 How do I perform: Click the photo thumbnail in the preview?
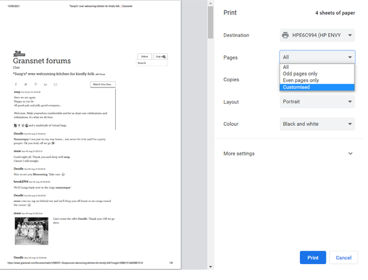pos(31,231)
